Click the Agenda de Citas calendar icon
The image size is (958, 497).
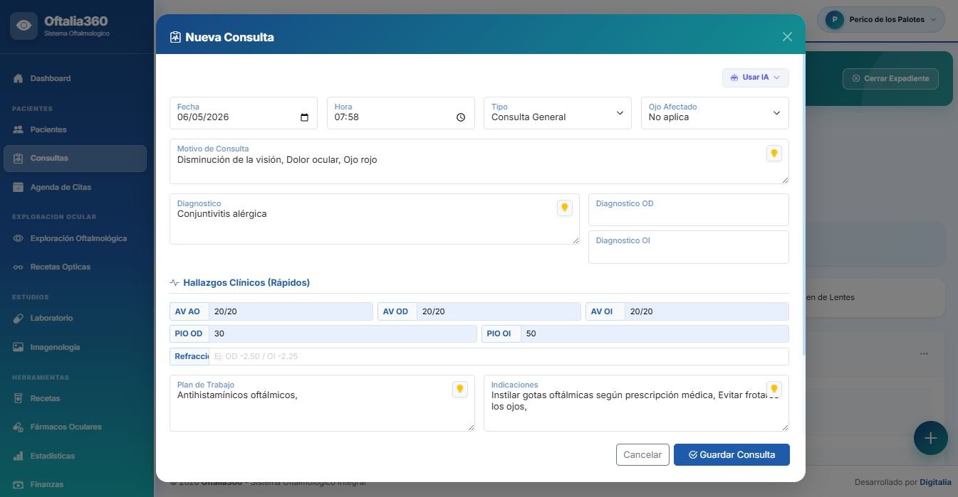(x=19, y=187)
